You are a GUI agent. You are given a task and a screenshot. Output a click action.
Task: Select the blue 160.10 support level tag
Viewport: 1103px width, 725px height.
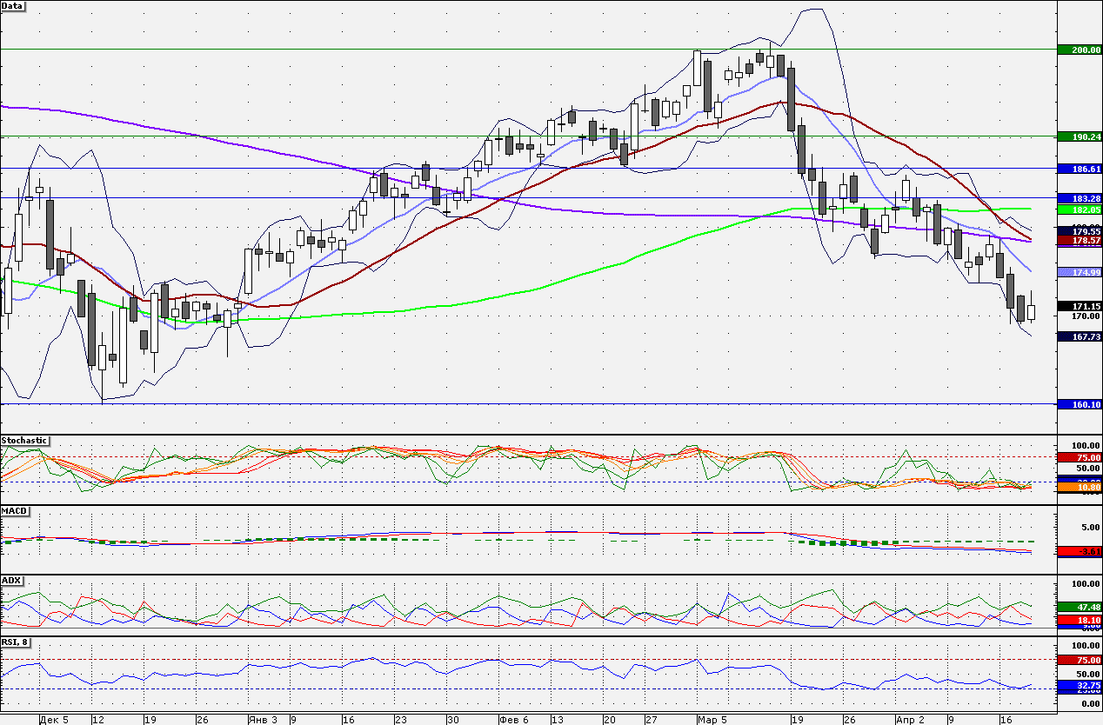1080,403
